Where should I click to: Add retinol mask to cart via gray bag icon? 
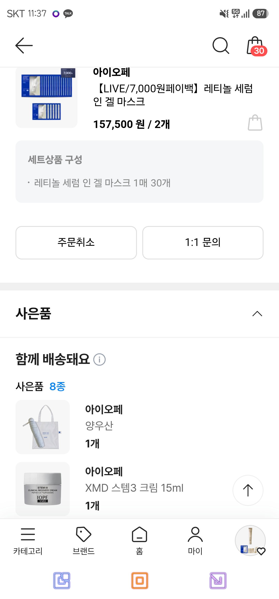click(255, 123)
